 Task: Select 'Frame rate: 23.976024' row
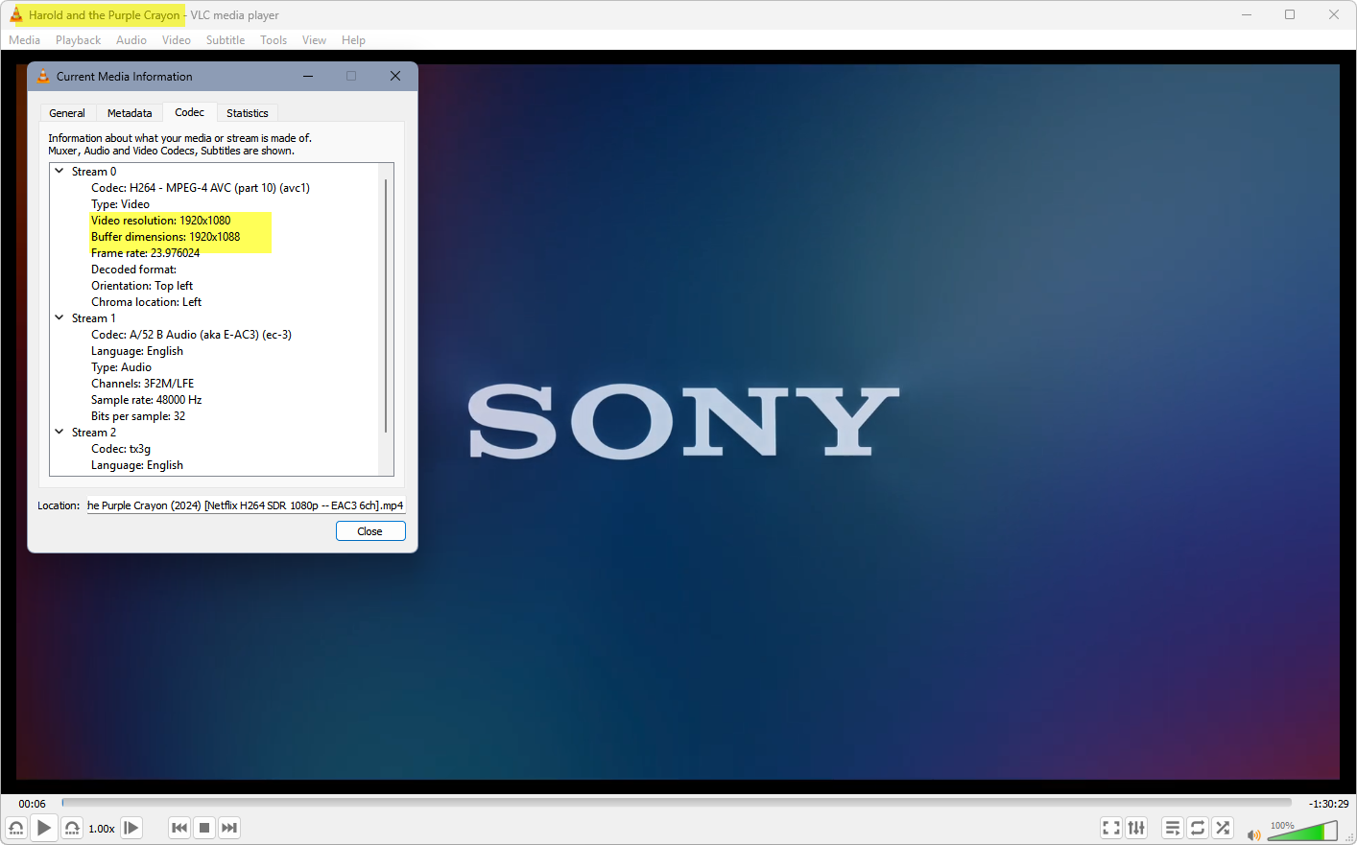point(146,253)
